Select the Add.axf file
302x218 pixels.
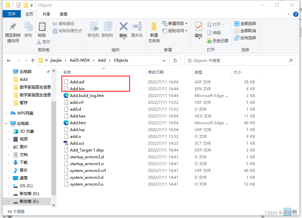[77, 82]
